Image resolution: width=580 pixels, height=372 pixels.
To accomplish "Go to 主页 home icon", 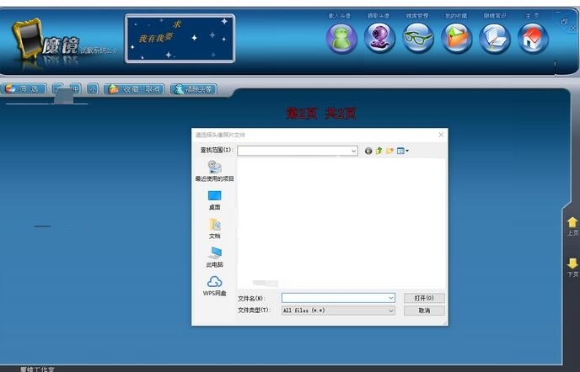I will 533,39.
